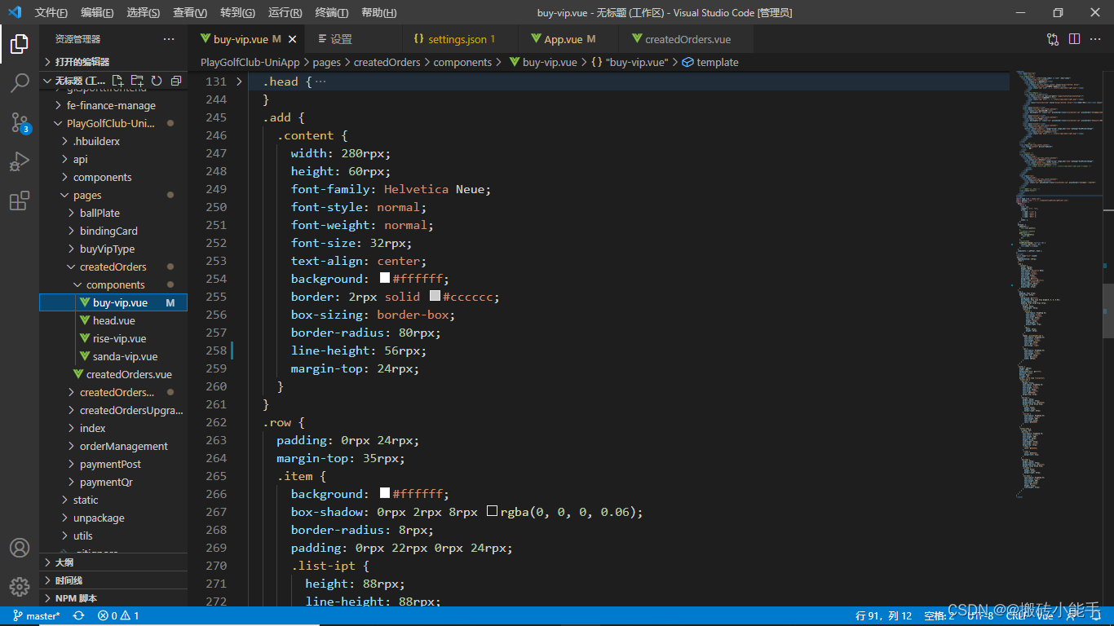This screenshot has height=626, width=1114.
Task: Click the #ffffff swatch on line 266
Action: tap(385, 493)
